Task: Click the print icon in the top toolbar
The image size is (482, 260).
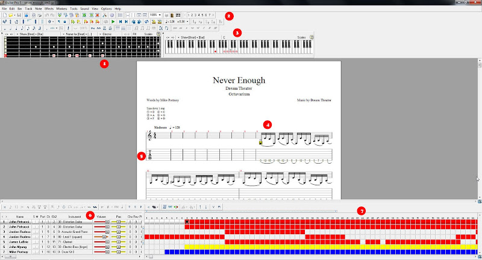Action: 39,14
